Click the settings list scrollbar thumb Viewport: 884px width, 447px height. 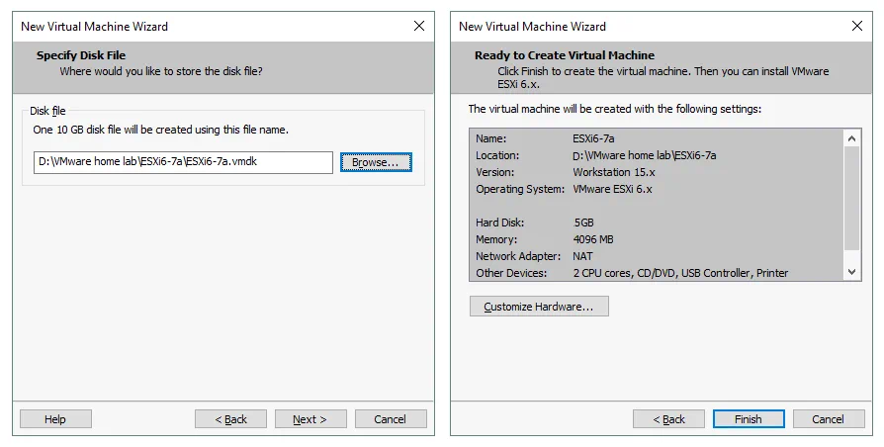(x=852, y=199)
